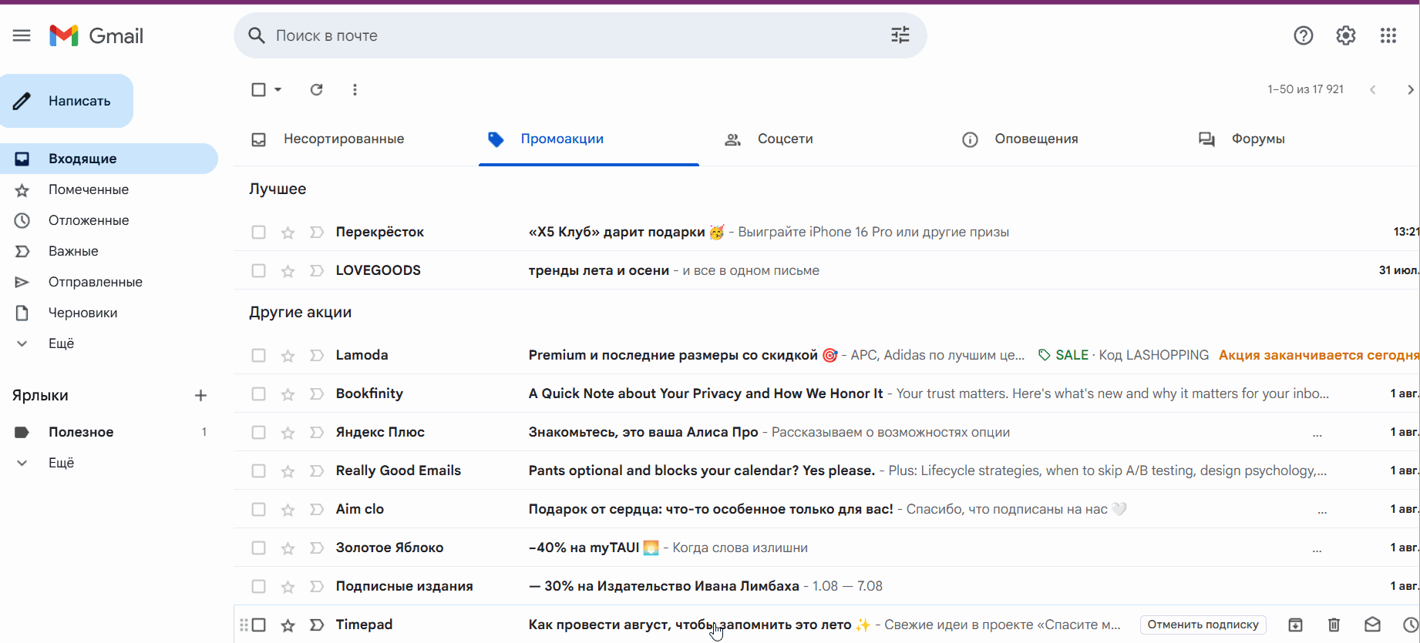Open the Settings gear icon
Viewport: 1420px width, 643px height.
click(x=1346, y=35)
